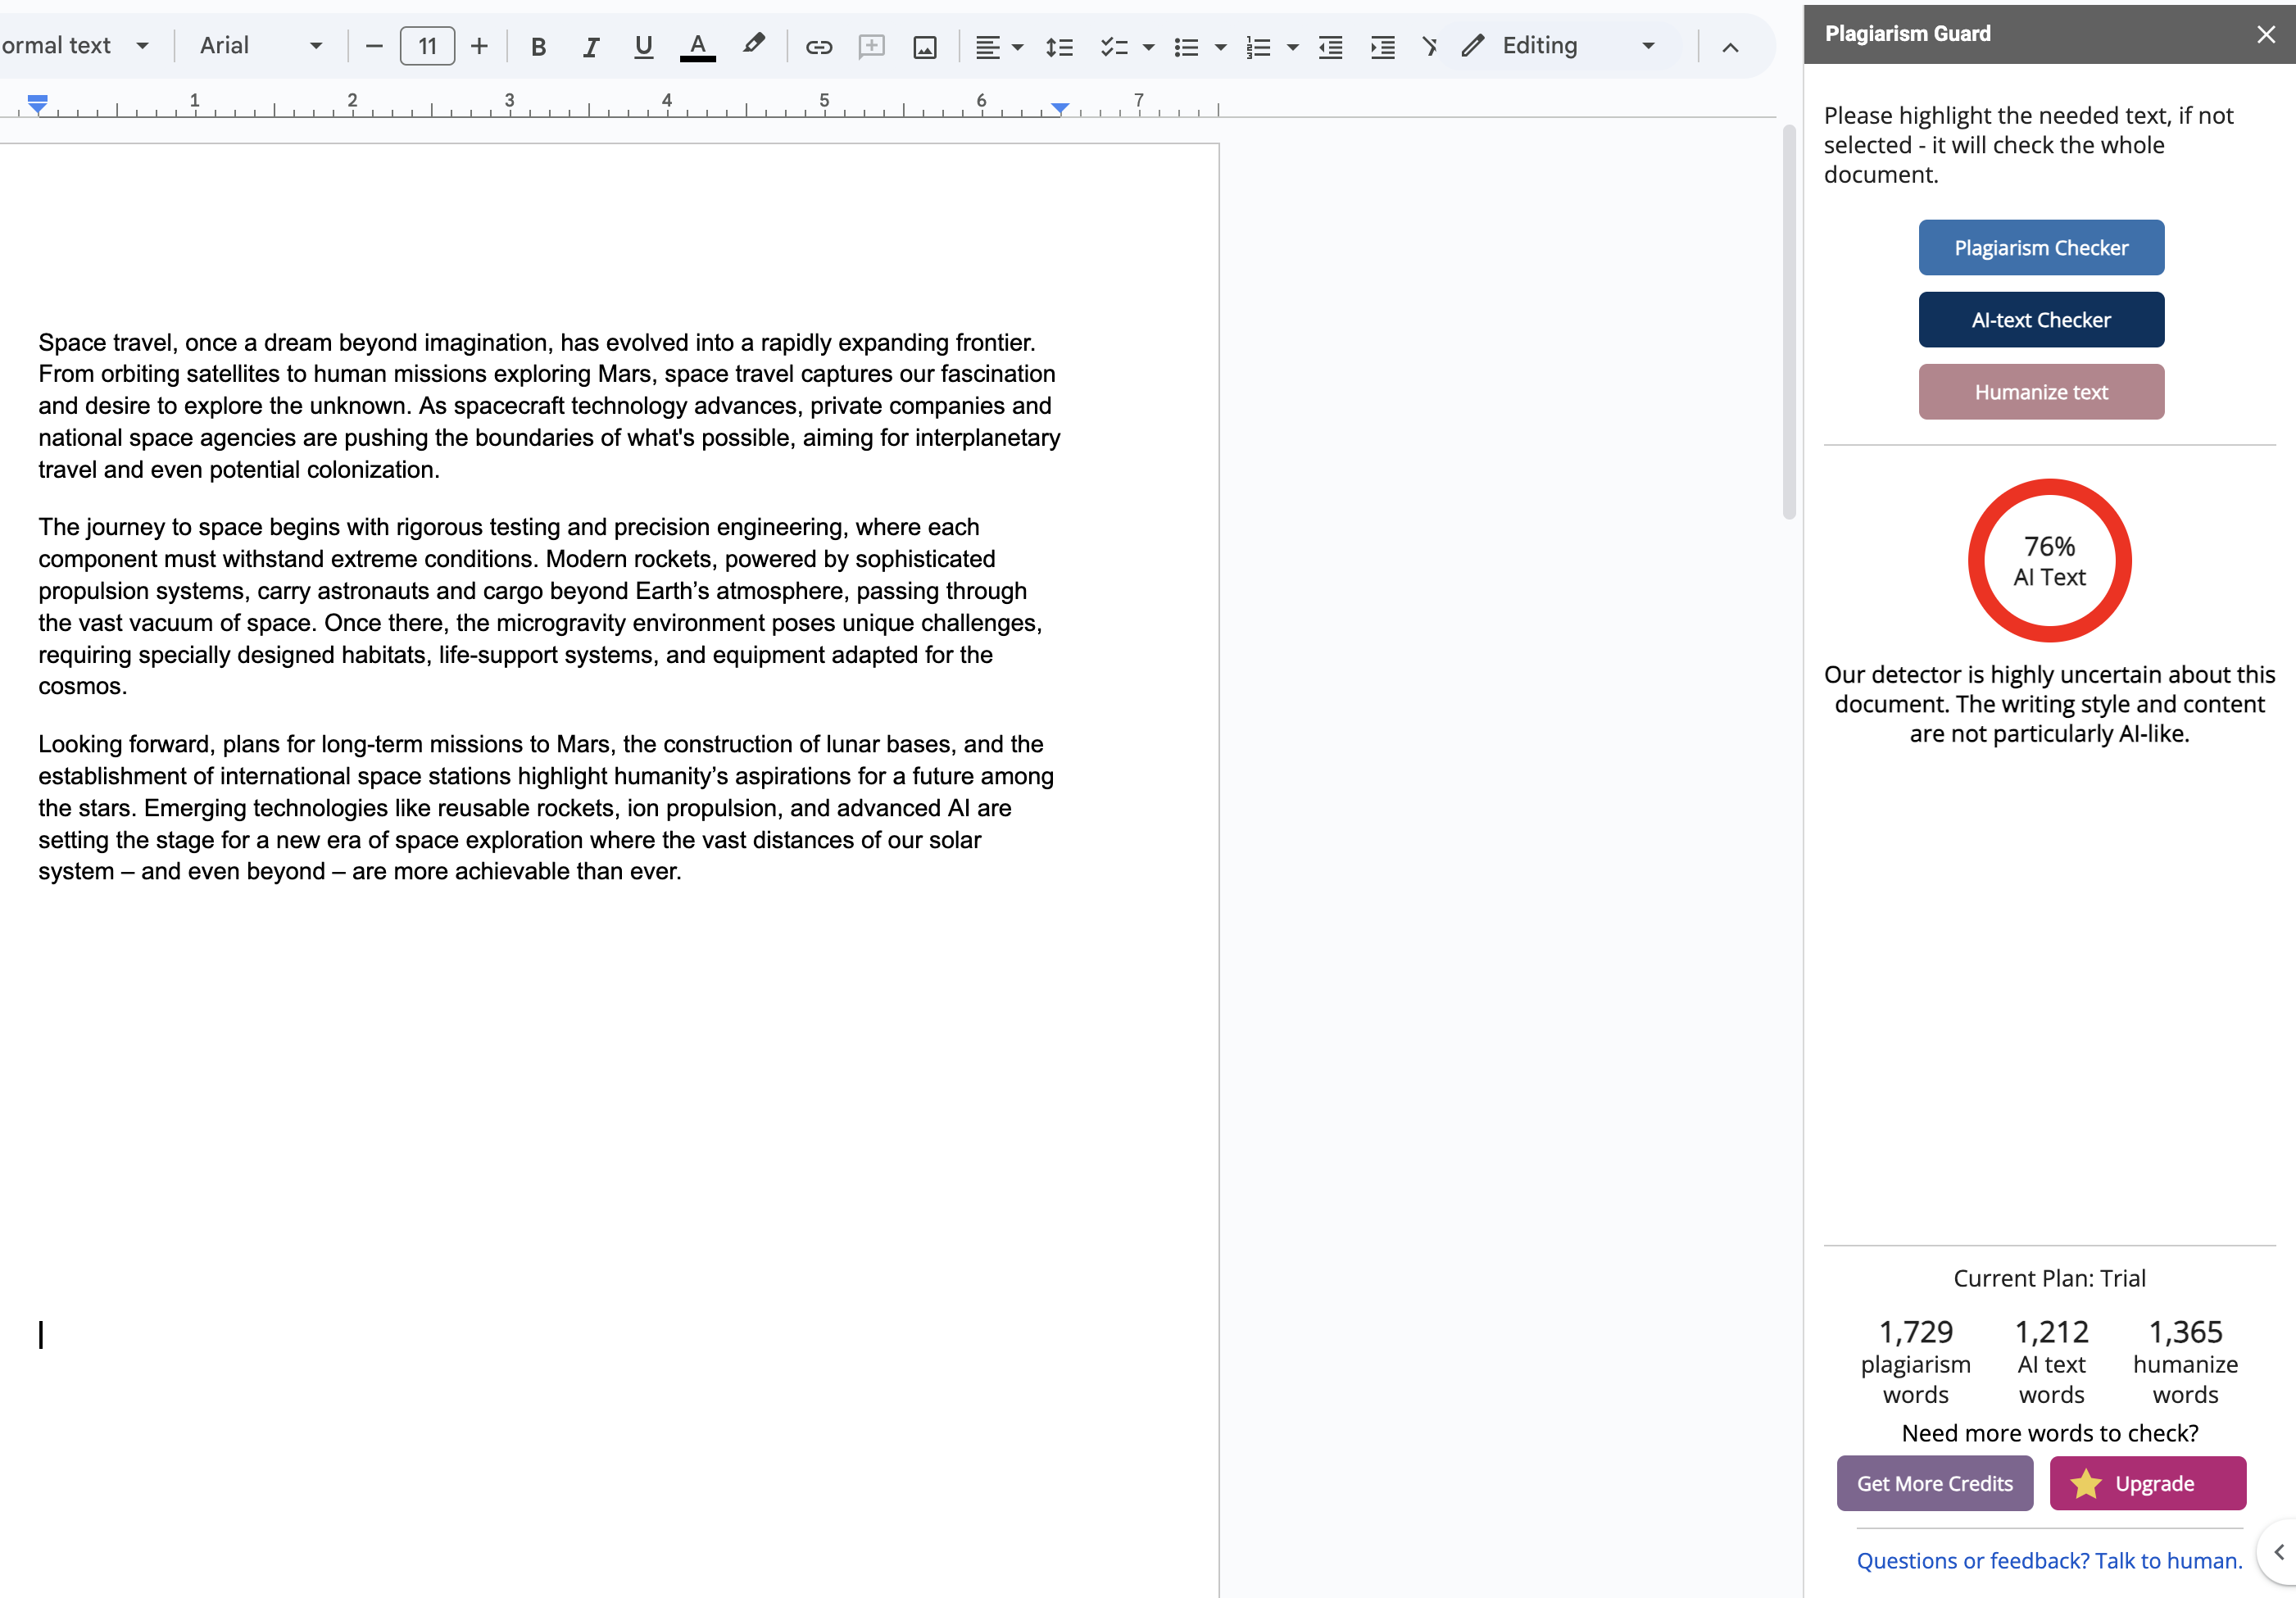Click the increase indent icon

coord(1383,46)
